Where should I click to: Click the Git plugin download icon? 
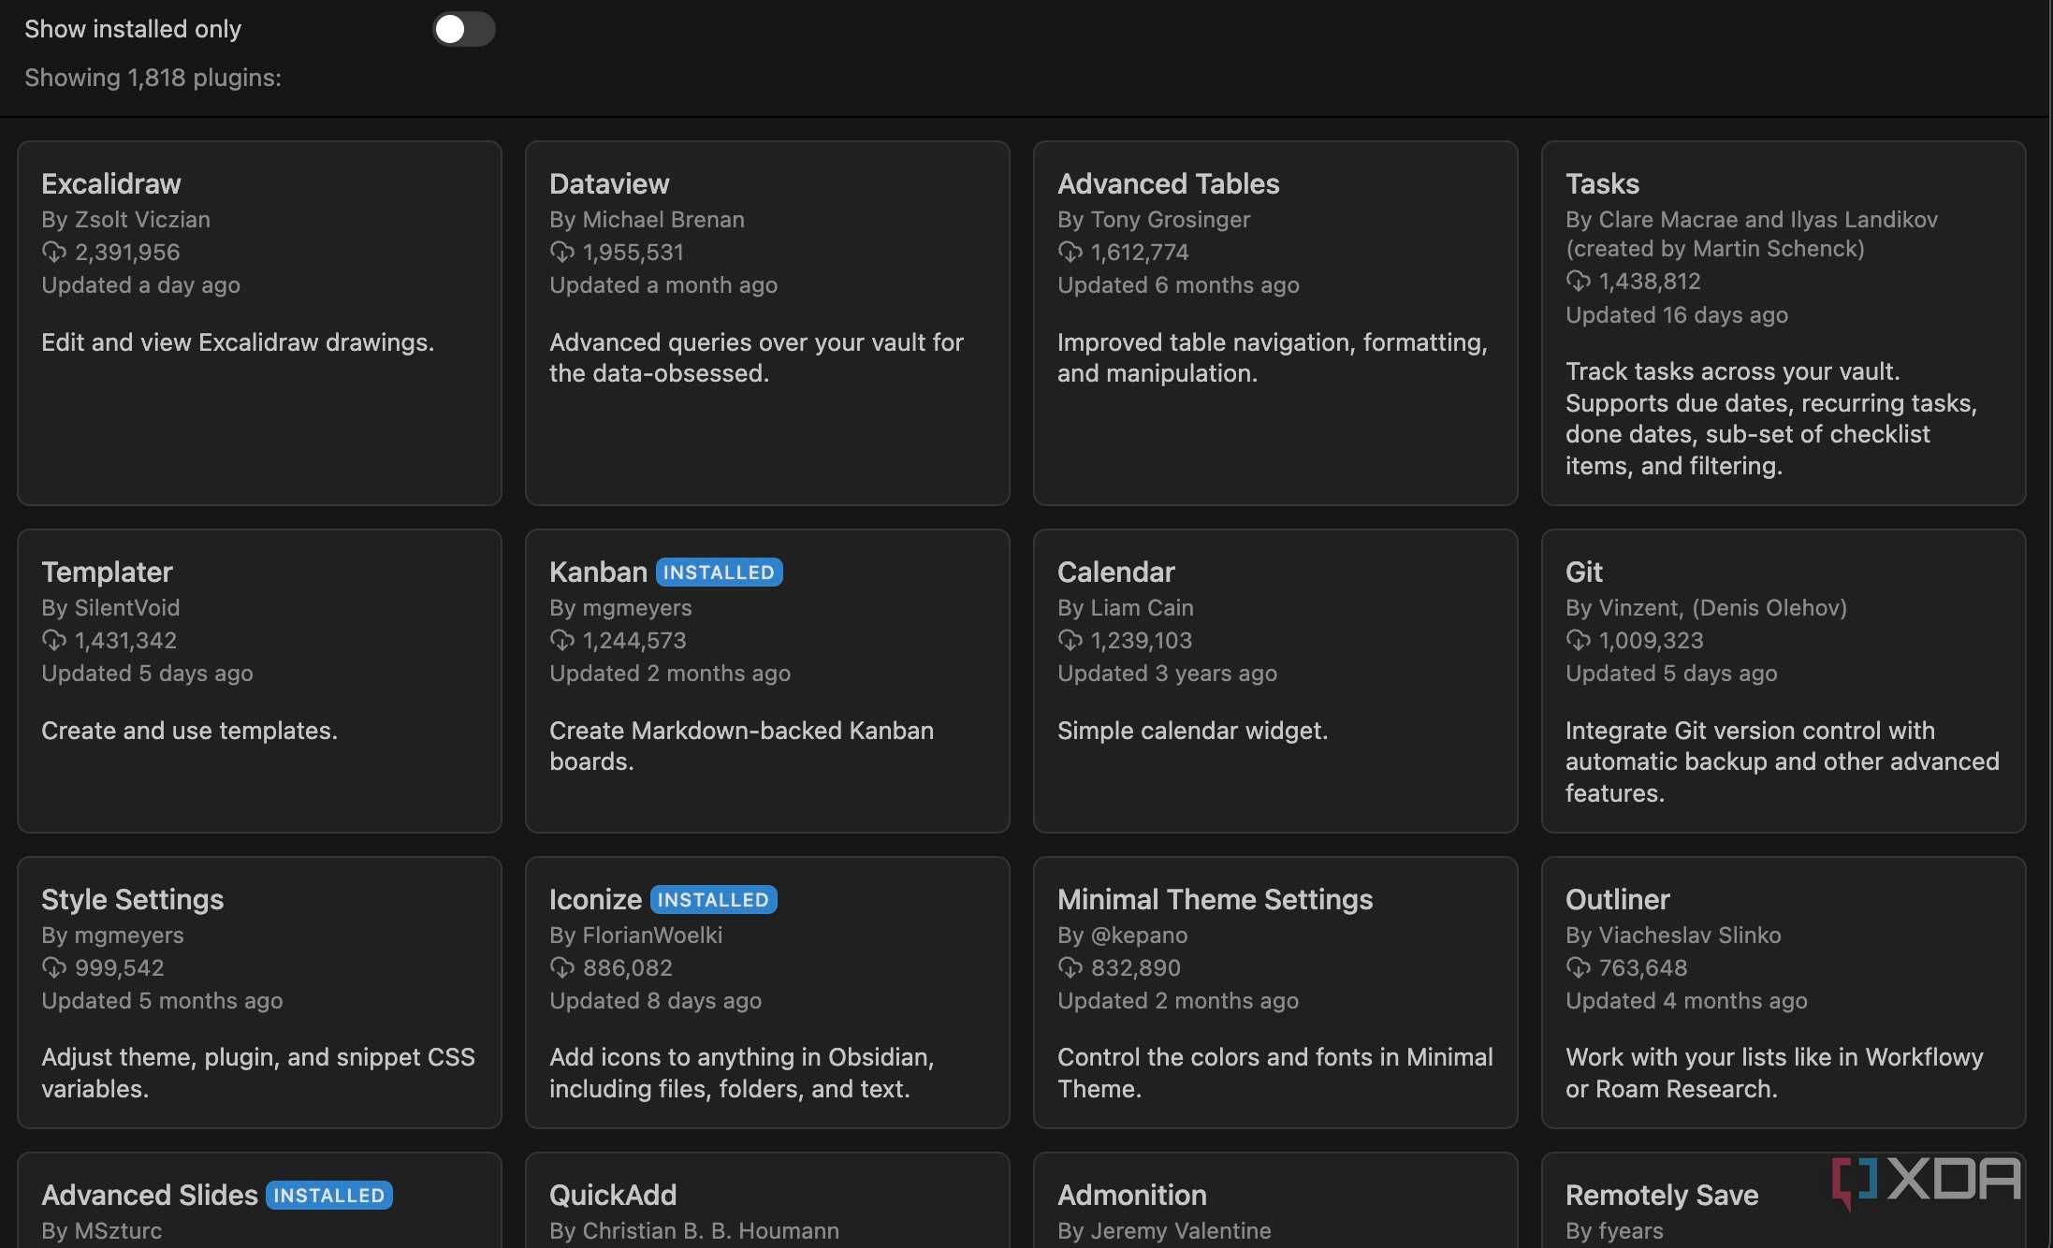1579,641
